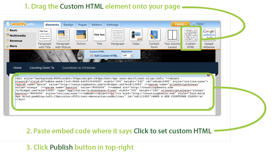Click the Edit Custom HTML icon
The width and height of the screenshot is (272, 158).
tap(91, 56)
